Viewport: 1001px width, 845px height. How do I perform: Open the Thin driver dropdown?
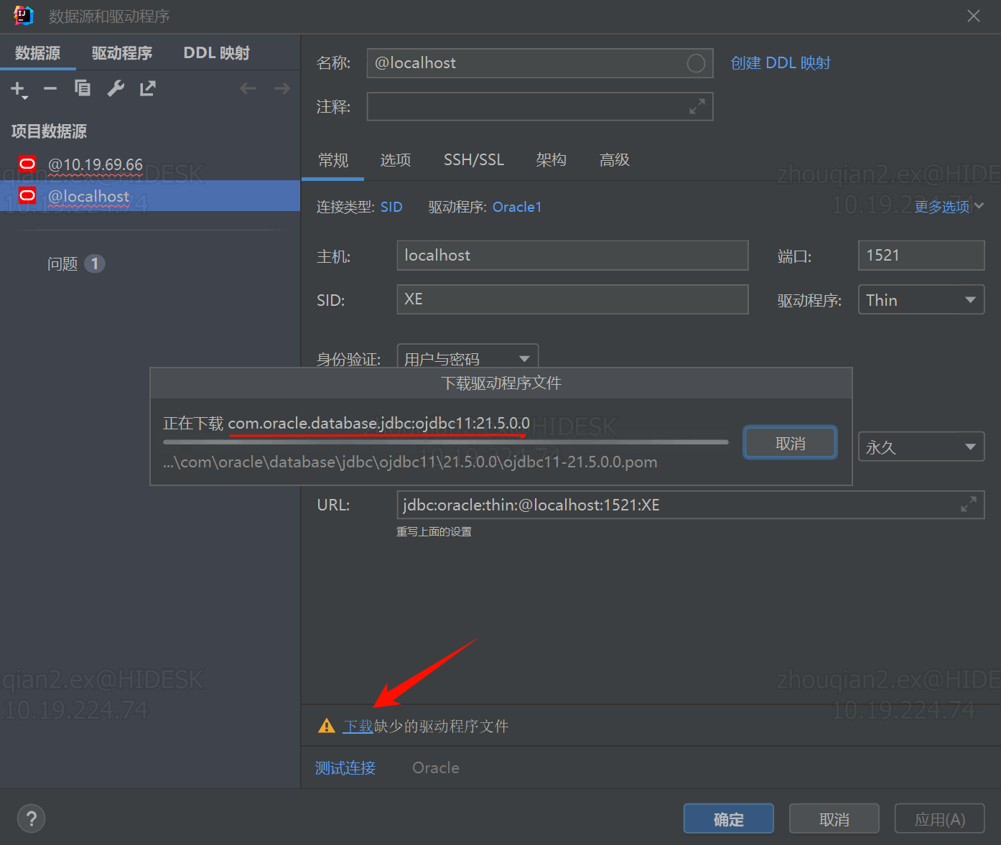(x=921, y=300)
